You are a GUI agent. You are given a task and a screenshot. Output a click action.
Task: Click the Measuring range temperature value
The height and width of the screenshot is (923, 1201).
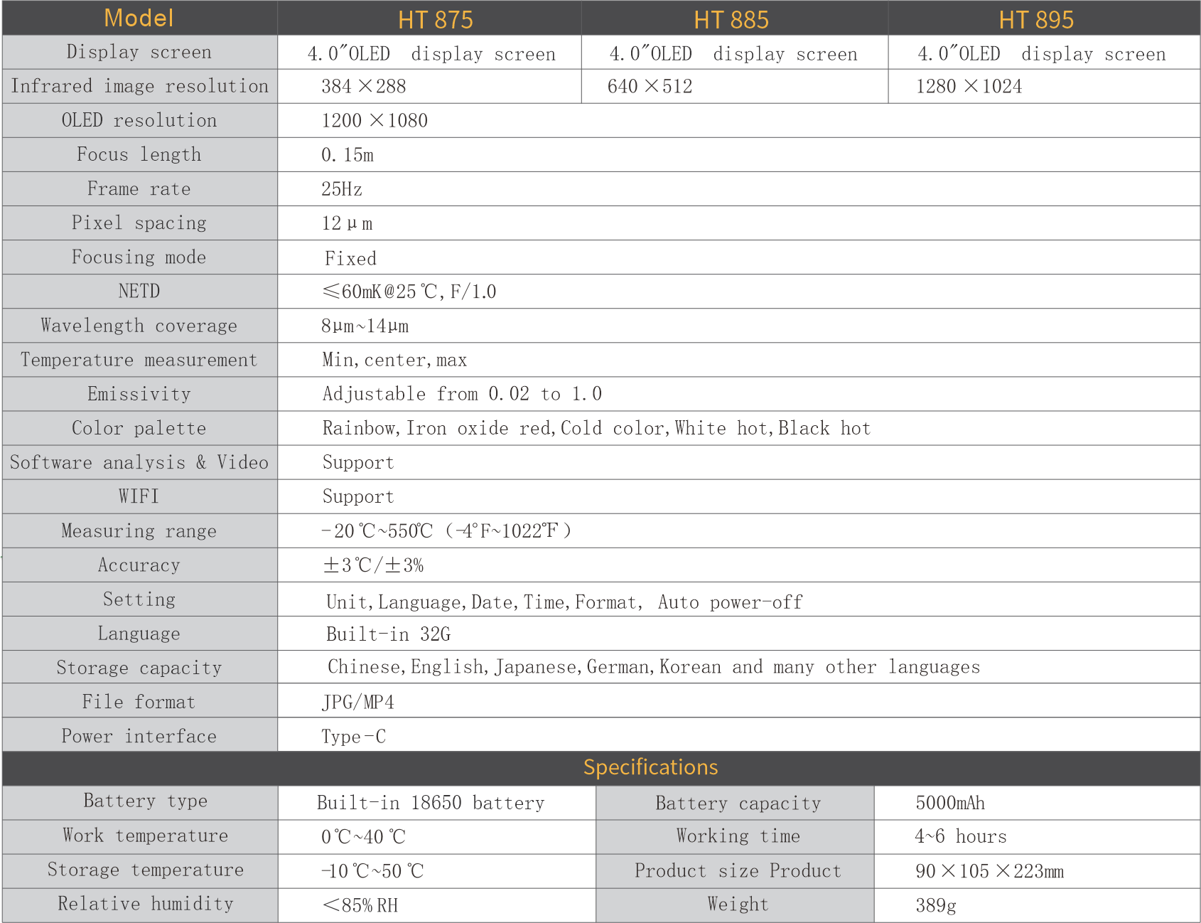pyautogui.click(x=446, y=531)
